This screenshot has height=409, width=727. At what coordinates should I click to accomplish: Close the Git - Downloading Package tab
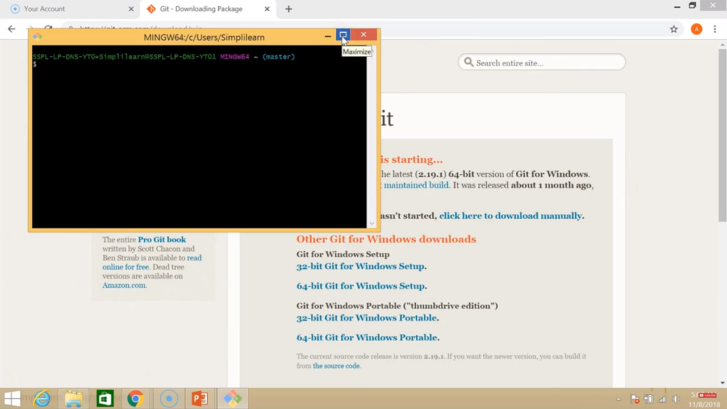coord(267,9)
